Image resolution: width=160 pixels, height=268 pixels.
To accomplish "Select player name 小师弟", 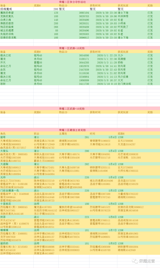I will (x=122, y=23).
